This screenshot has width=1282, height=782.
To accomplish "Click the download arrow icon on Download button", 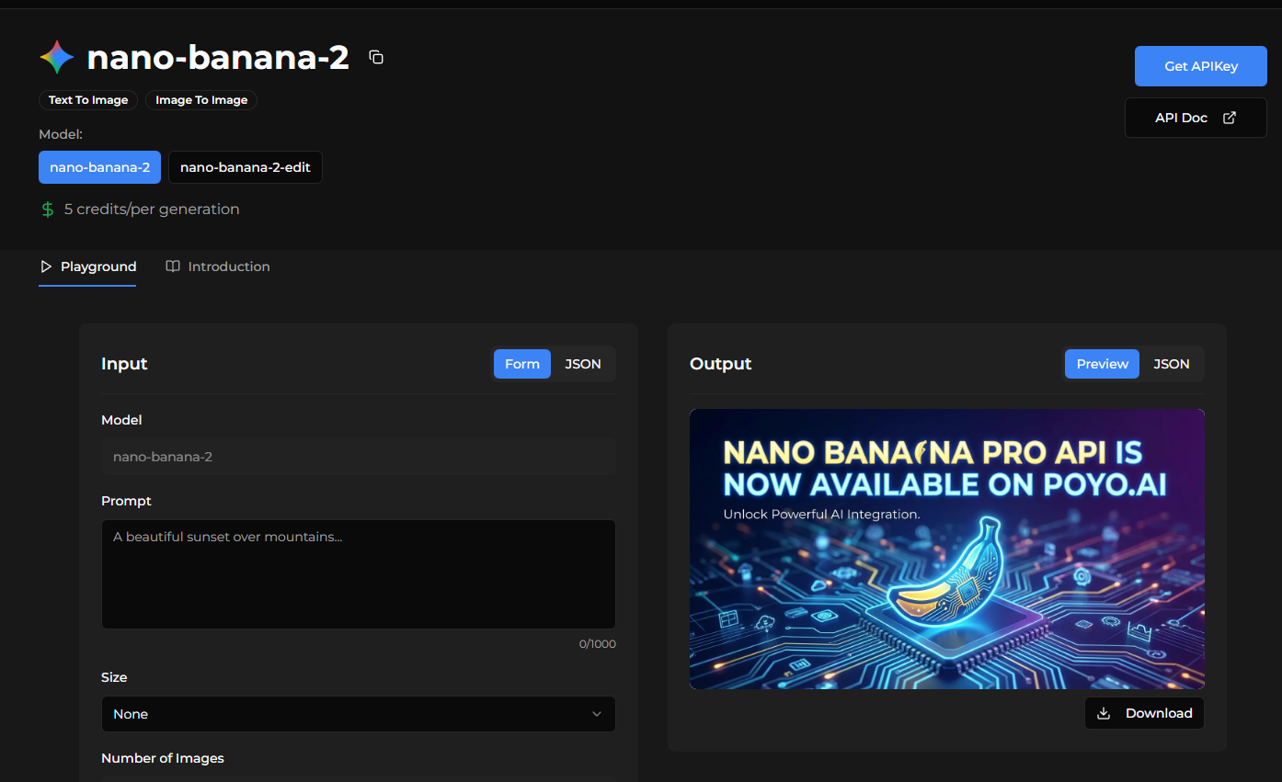I will click(x=1104, y=712).
